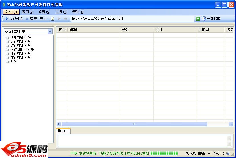Open the 各国搜索引擎 dropdown
The height and width of the screenshot is (158, 236).
point(50,31)
